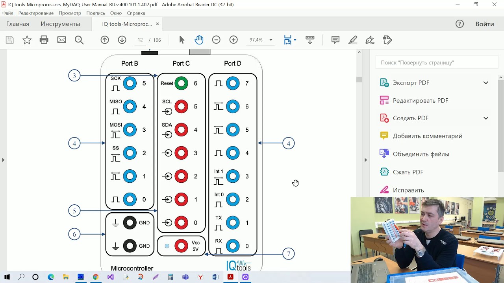Image resolution: width=504 pixels, height=283 pixels.
Task: Click the document vertical scrollbar thumb
Action: click(x=359, y=79)
